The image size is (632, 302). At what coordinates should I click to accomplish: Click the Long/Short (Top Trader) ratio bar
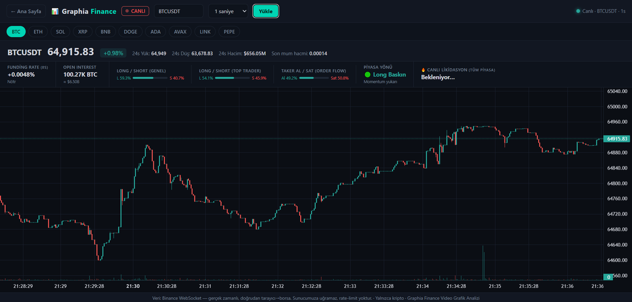(x=233, y=78)
